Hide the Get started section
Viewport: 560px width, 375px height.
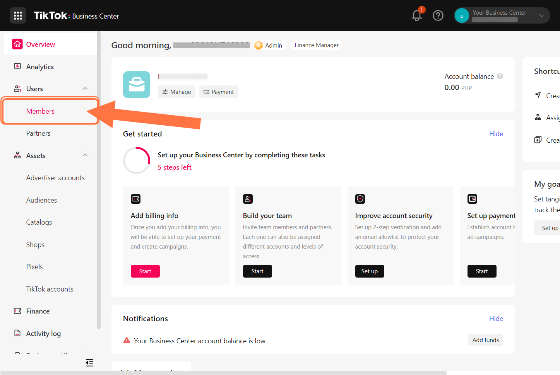[496, 133]
